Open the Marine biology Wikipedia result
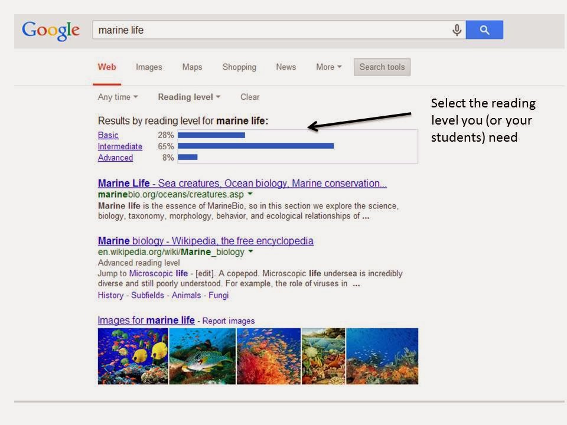The width and height of the screenshot is (567, 425). [x=205, y=241]
